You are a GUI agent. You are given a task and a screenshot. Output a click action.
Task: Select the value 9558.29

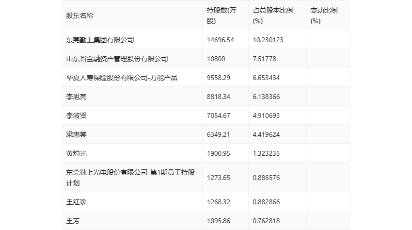pyautogui.click(x=218, y=78)
